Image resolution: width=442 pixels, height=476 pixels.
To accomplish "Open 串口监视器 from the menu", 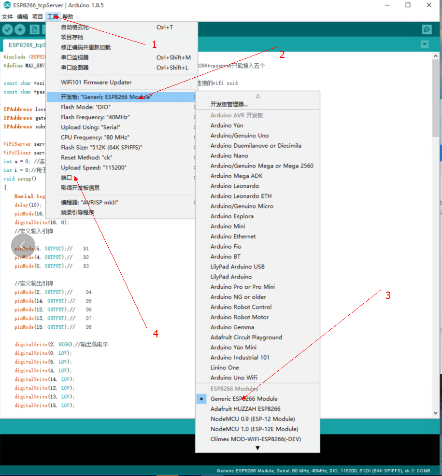I will pyautogui.click(x=122, y=57).
